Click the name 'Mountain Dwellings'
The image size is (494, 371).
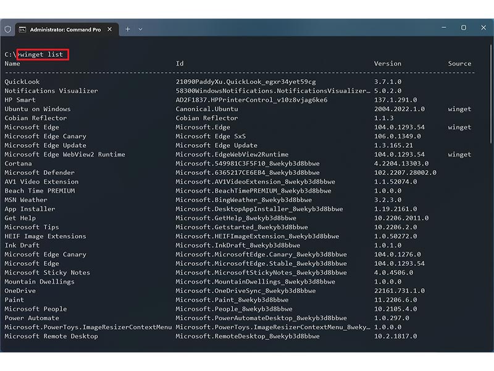(40, 282)
